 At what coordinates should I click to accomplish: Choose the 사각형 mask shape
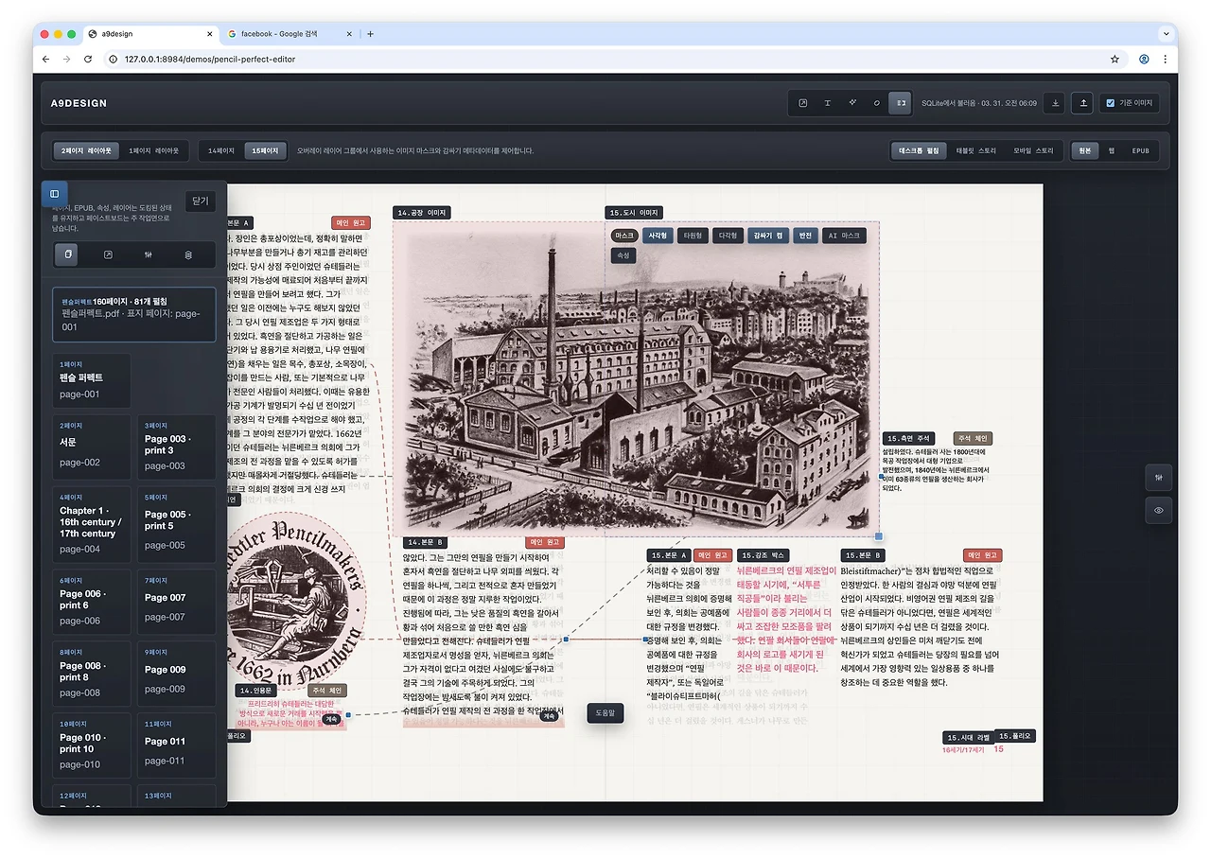point(658,236)
